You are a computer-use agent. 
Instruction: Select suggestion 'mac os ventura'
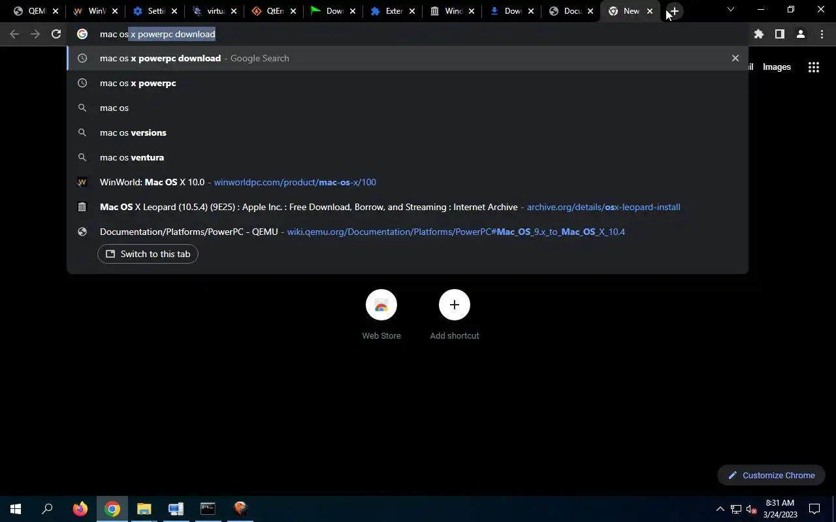click(x=408, y=157)
